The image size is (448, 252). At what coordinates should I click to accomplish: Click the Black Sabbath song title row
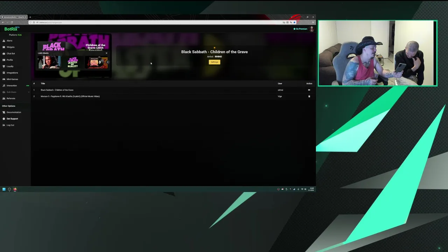[x=57, y=90]
